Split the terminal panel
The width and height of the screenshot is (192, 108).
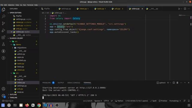pyautogui.click(x=174, y=83)
